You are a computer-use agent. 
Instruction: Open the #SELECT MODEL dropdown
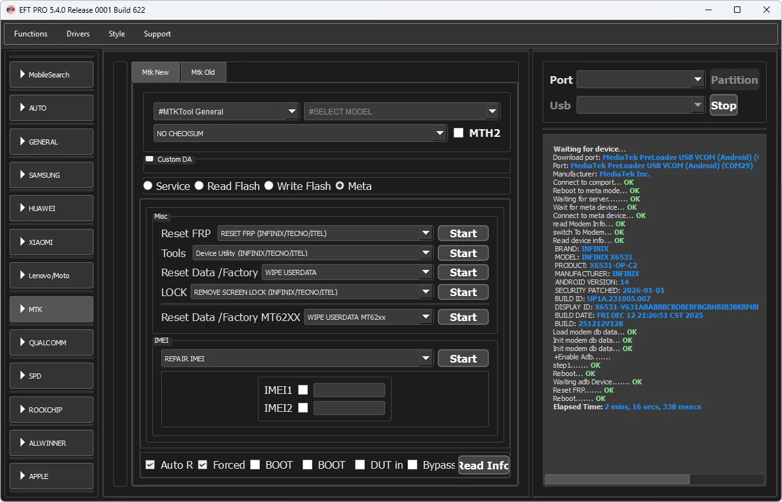pos(492,111)
